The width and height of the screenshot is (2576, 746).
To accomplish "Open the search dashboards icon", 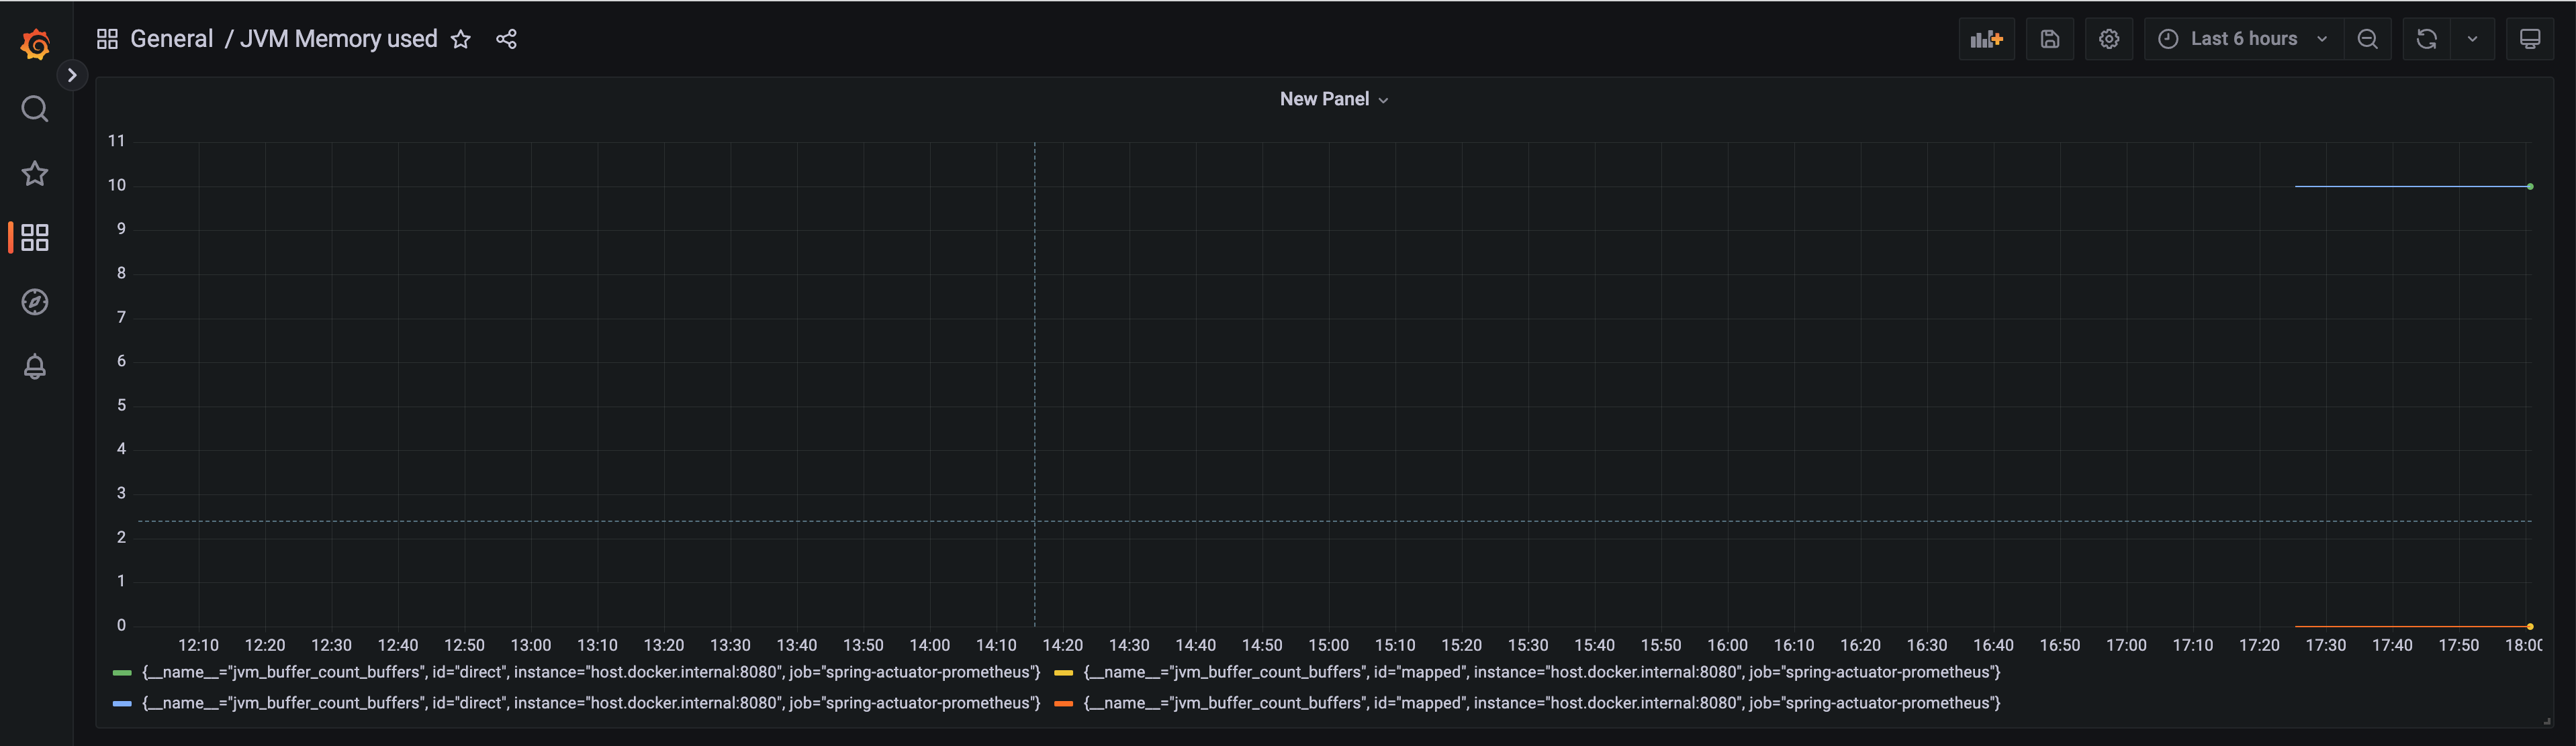I will [x=35, y=109].
